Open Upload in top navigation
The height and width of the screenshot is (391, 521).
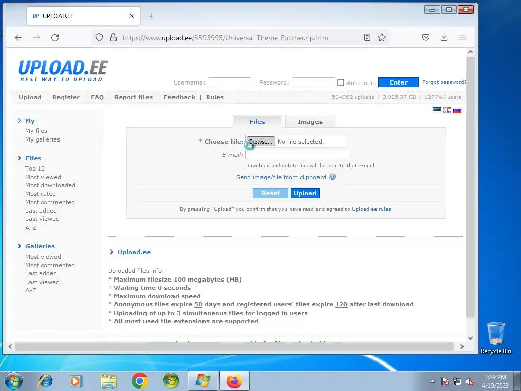(x=30, y=97)
